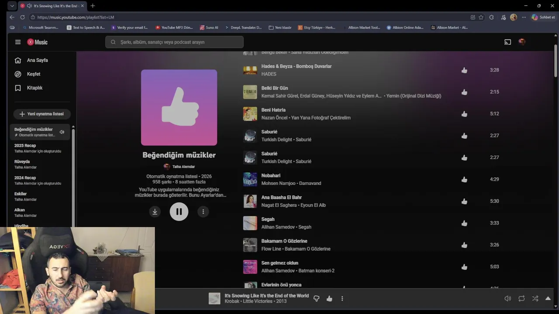Open the Etsy Türkiye bookmark
The height and width of the screenshot is (314, 559).
[x=317, y=27]
